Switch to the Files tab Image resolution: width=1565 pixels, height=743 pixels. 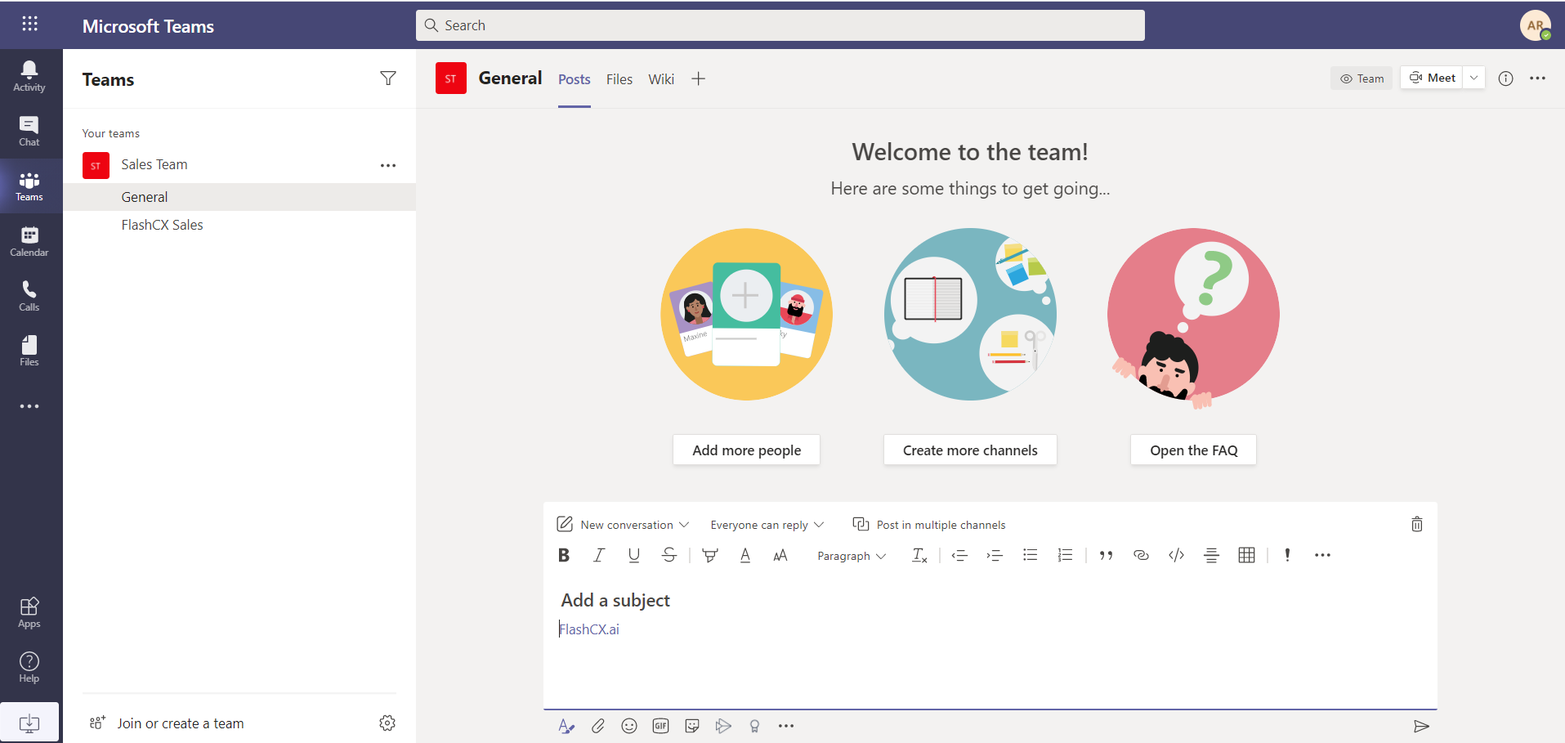click(x=619, y=79)
